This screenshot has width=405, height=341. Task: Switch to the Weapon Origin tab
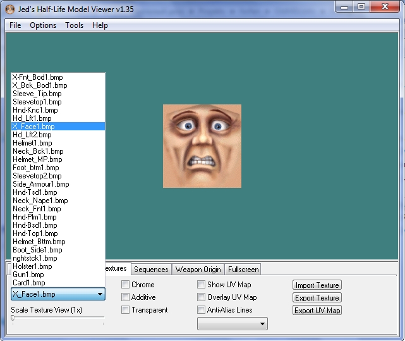[x=198, y=270]
